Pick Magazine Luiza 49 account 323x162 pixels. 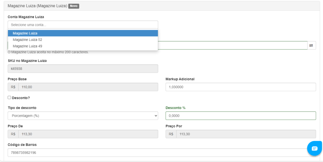[83, 46]
